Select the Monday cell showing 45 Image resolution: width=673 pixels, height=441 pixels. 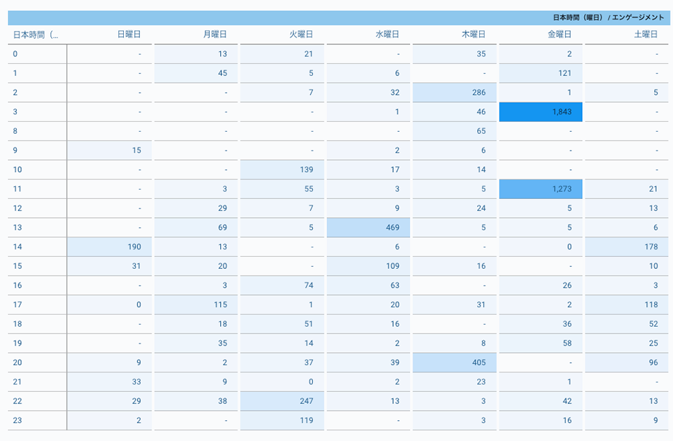pyautogui.click(x=196, y=73)
